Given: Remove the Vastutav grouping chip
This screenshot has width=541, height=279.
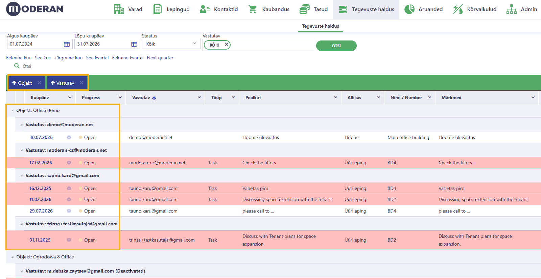Looking at the screenshot, I should pos(81,83).
